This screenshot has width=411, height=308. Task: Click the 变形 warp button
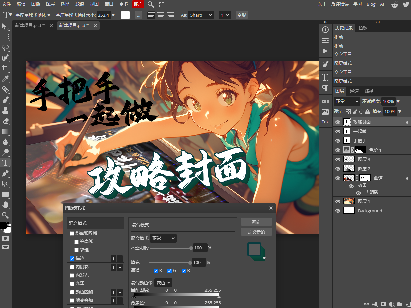[x=241, y=15]
